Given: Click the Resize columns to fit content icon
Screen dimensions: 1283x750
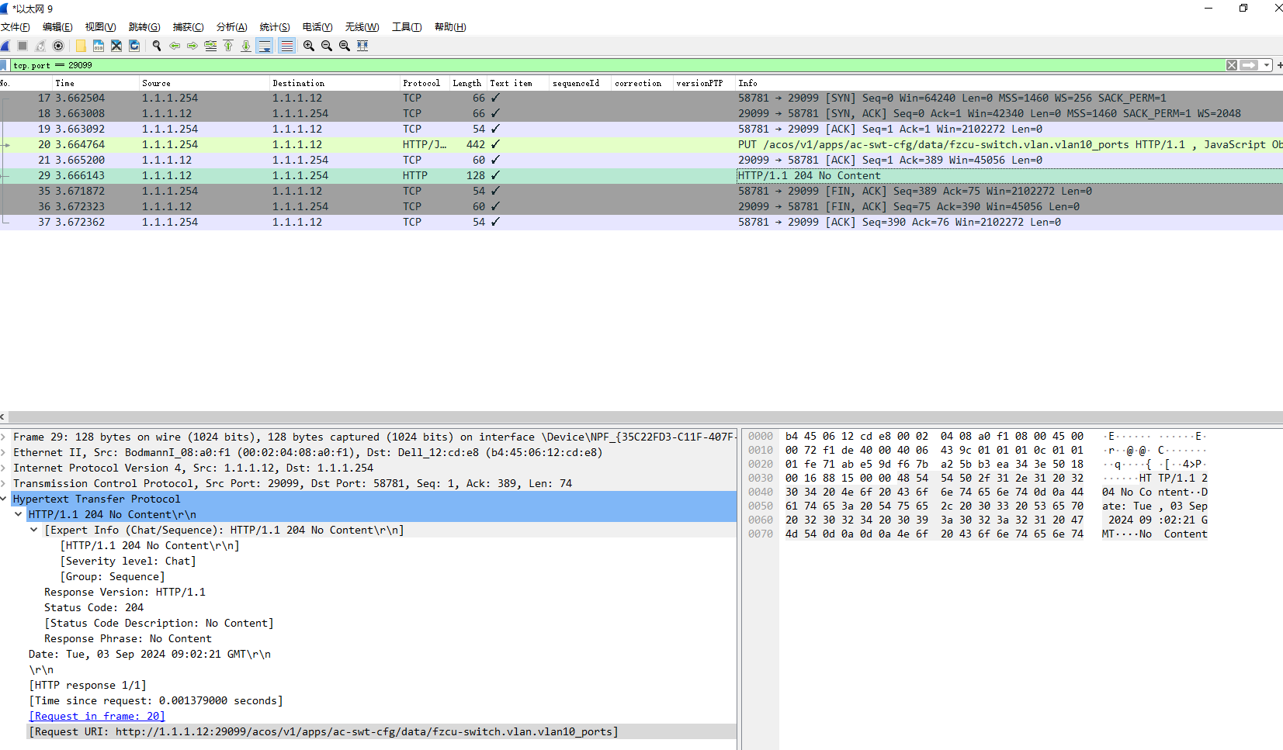Looking at the screenshot, I should click(362, 46).
